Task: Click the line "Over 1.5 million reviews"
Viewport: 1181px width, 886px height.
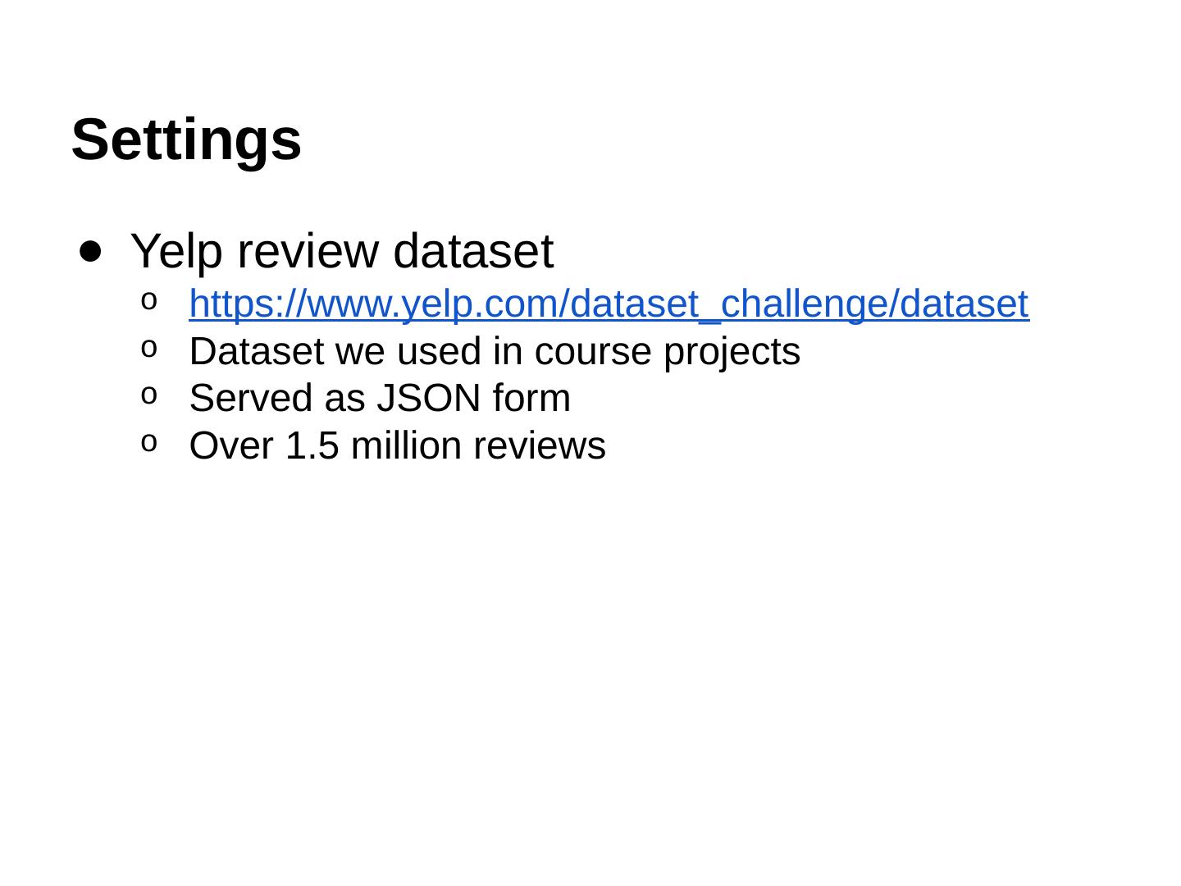Action: pyautogui.click(x=397, y=446)
